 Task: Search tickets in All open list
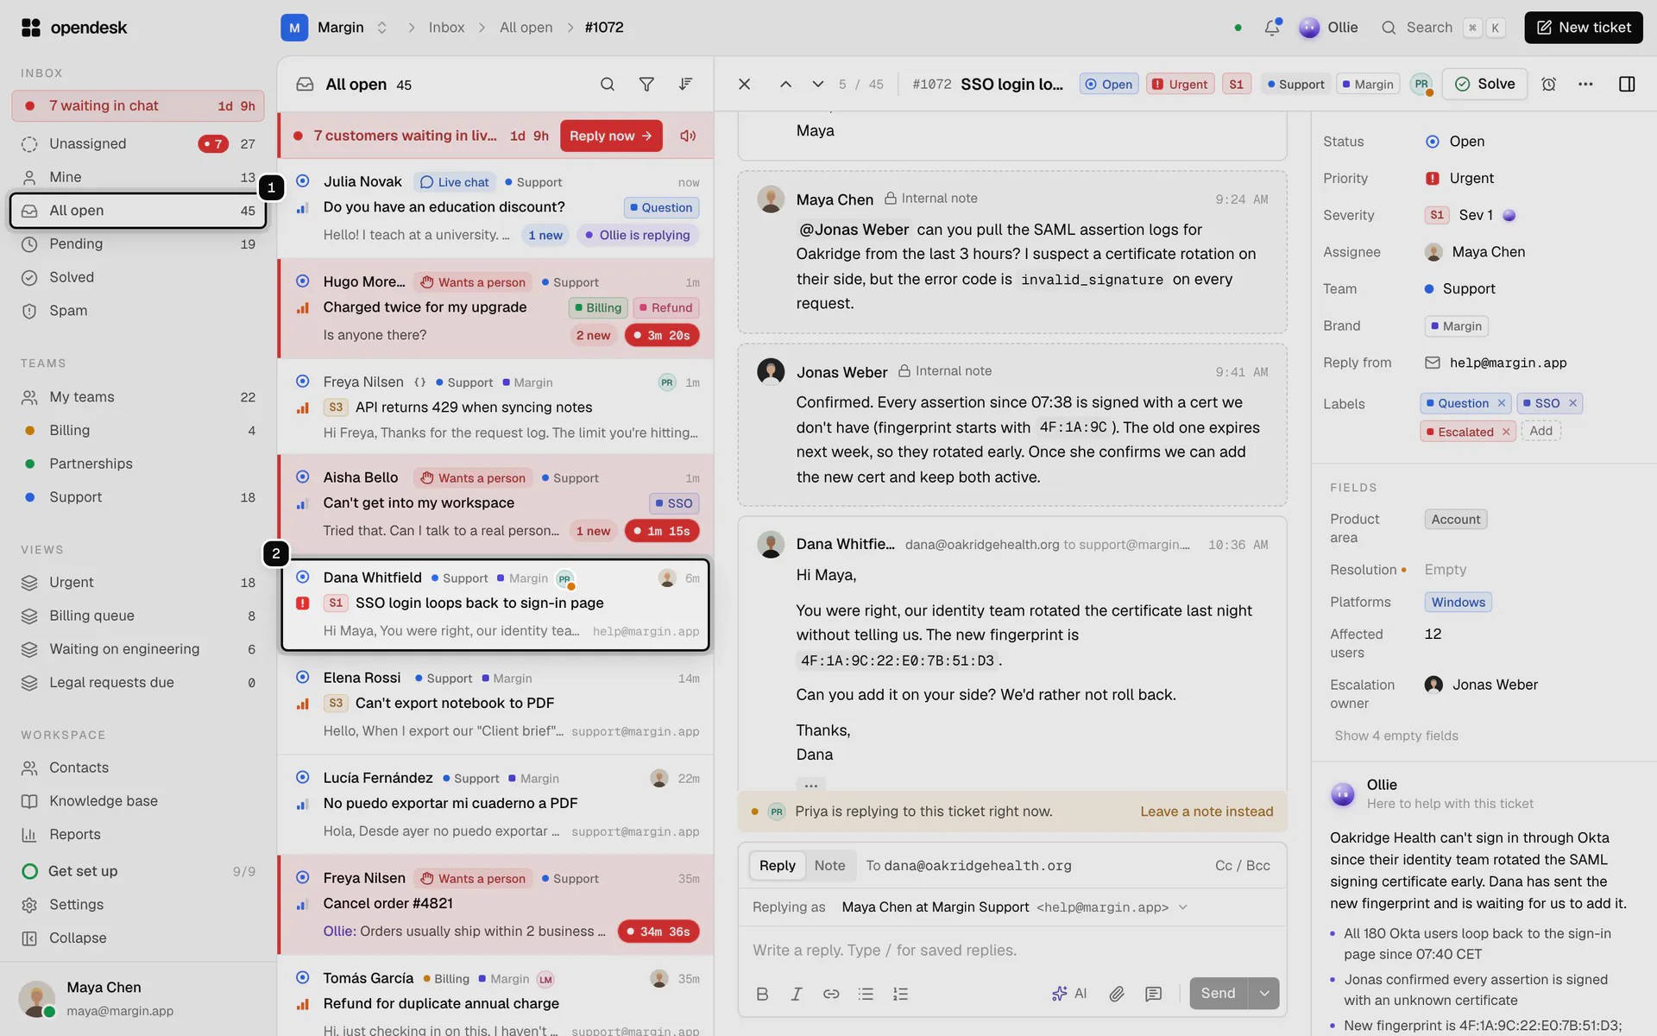pyautogui.click(x=608, y=85)
